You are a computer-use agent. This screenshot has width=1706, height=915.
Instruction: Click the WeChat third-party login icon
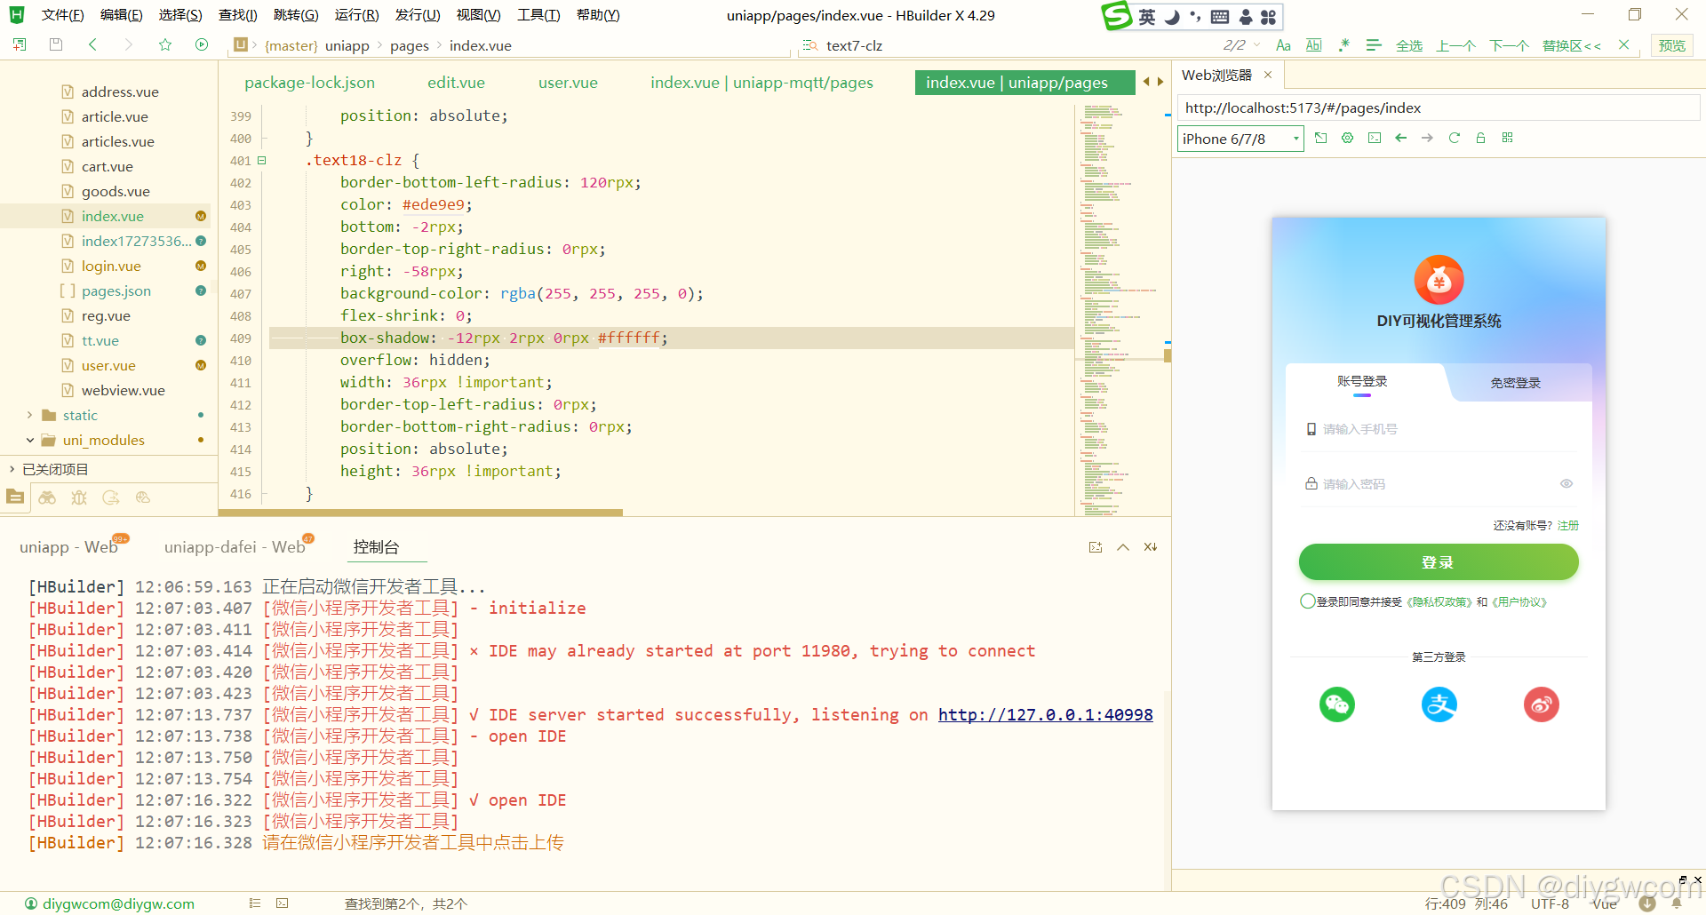(x=1337, y=704)
